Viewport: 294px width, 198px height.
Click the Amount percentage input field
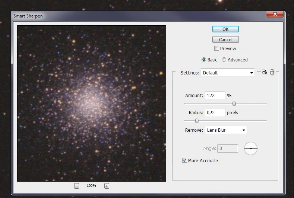coord(215,96)
